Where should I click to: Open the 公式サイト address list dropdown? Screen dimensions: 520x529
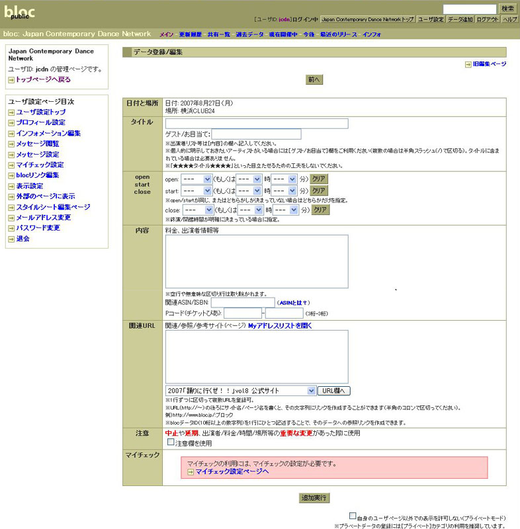(241, 391)
